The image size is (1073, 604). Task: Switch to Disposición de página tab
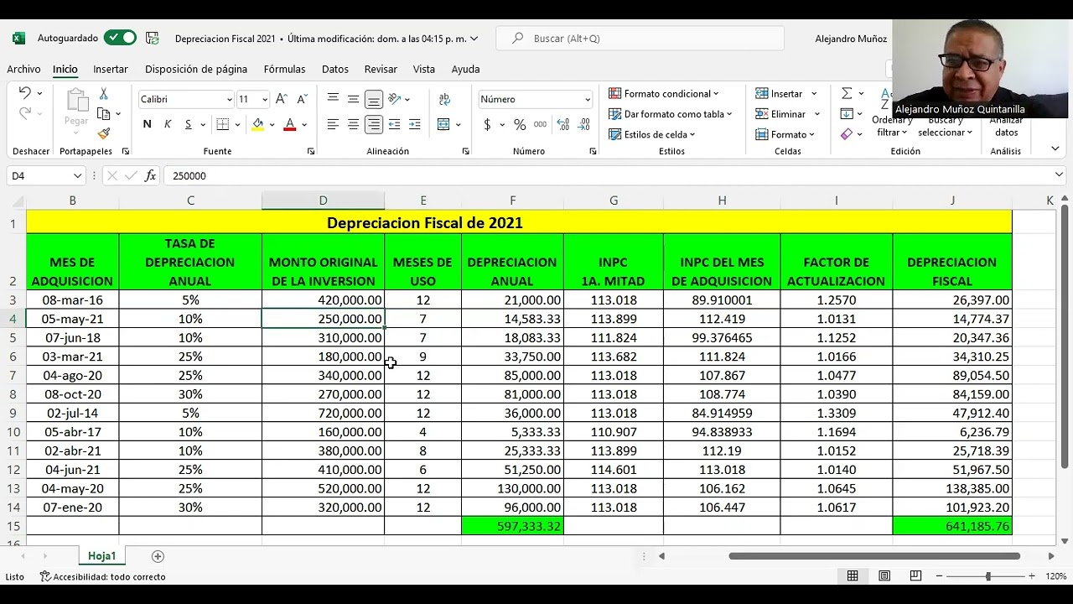196,69
